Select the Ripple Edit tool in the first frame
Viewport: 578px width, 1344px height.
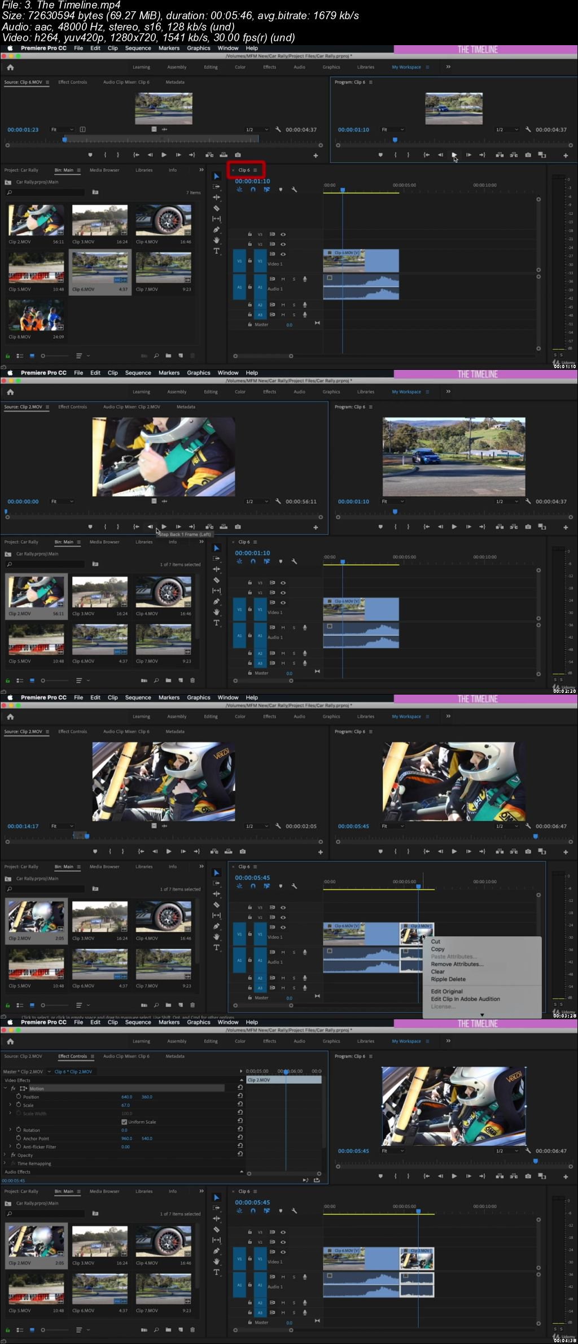[x=216, y=197]
